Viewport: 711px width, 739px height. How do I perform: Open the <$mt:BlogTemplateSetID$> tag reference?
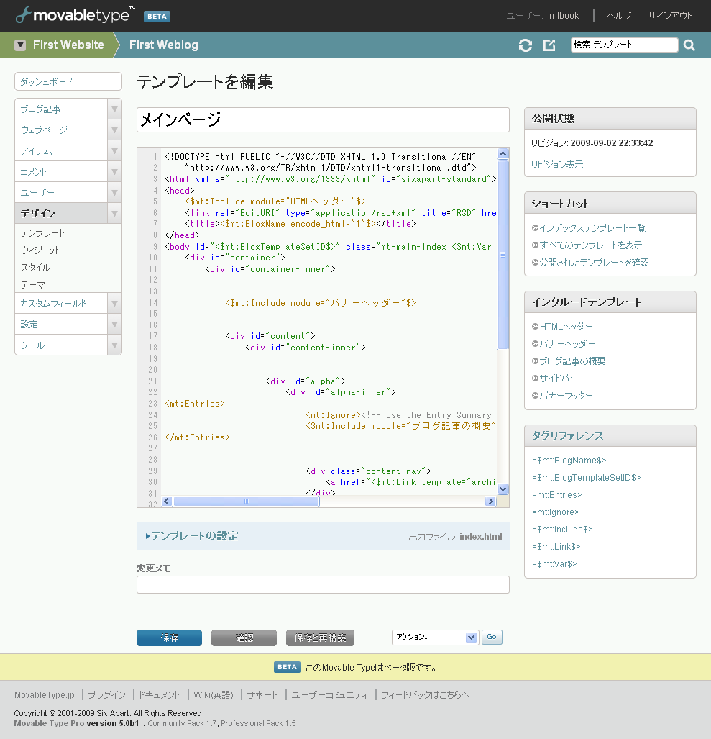(x=586, y=477)
